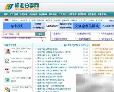Image resolution: width=114 pixels, height=92 pixels.
Task: Open 软件教程 in the navigation bar
Action: [92, 14]
